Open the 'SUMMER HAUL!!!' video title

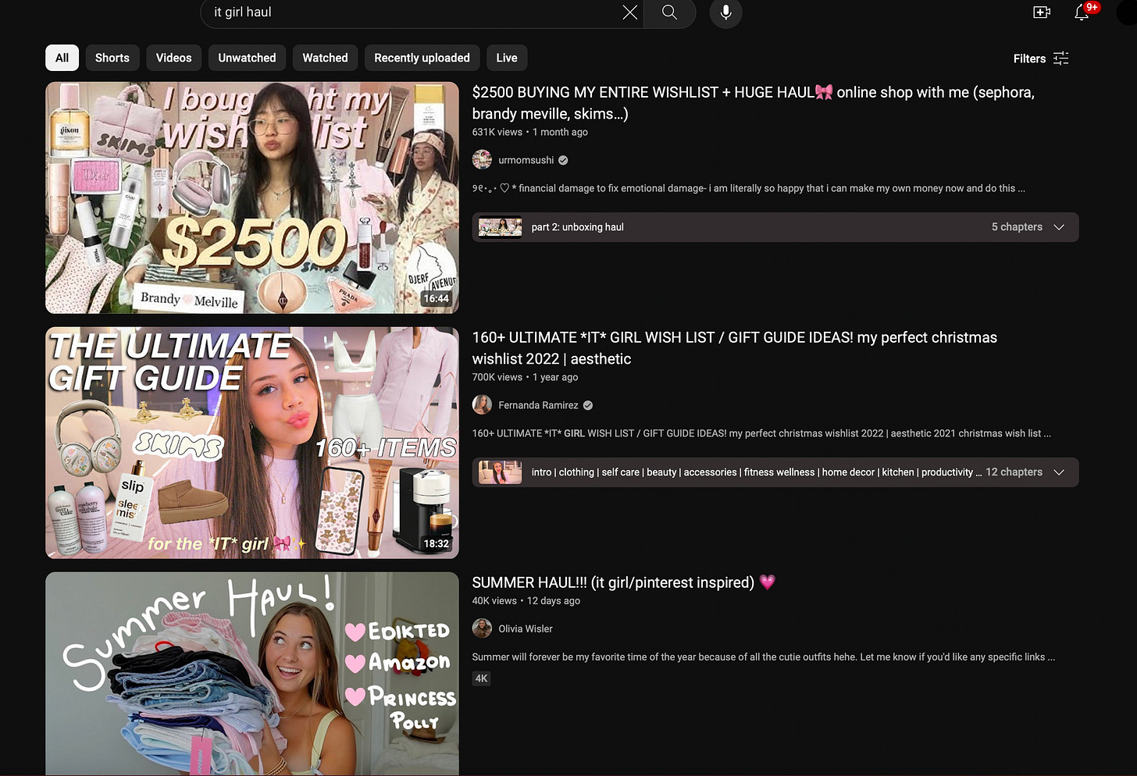pyautogui.click(x=623, y=582)
